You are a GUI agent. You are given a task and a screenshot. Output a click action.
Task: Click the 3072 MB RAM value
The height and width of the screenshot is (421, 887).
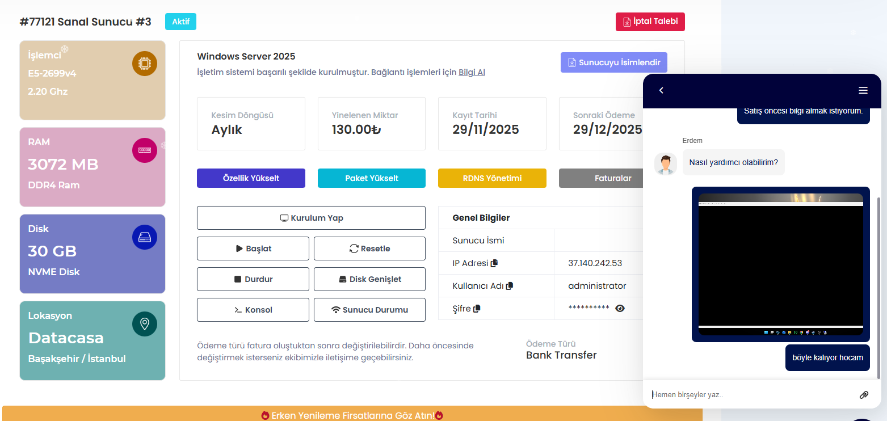[63, 165]
